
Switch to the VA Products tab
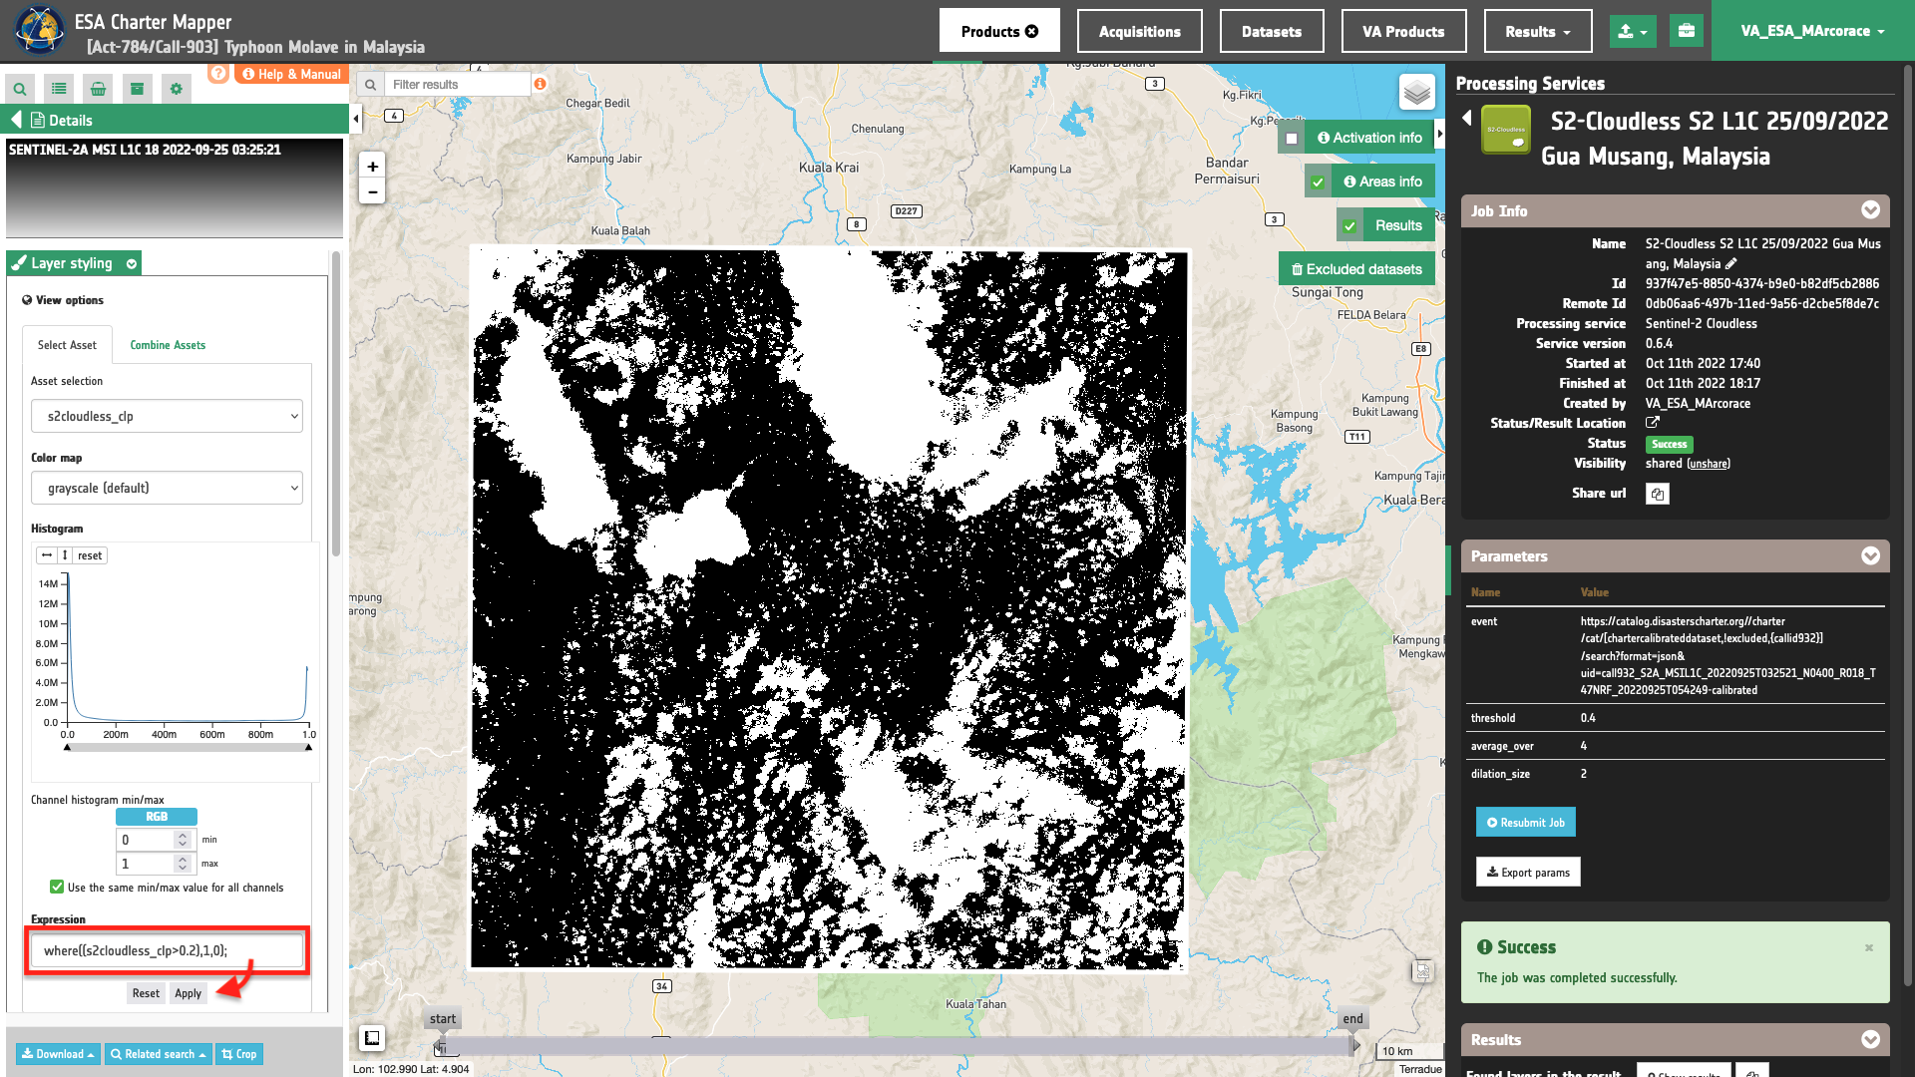tap(1403, 31)
